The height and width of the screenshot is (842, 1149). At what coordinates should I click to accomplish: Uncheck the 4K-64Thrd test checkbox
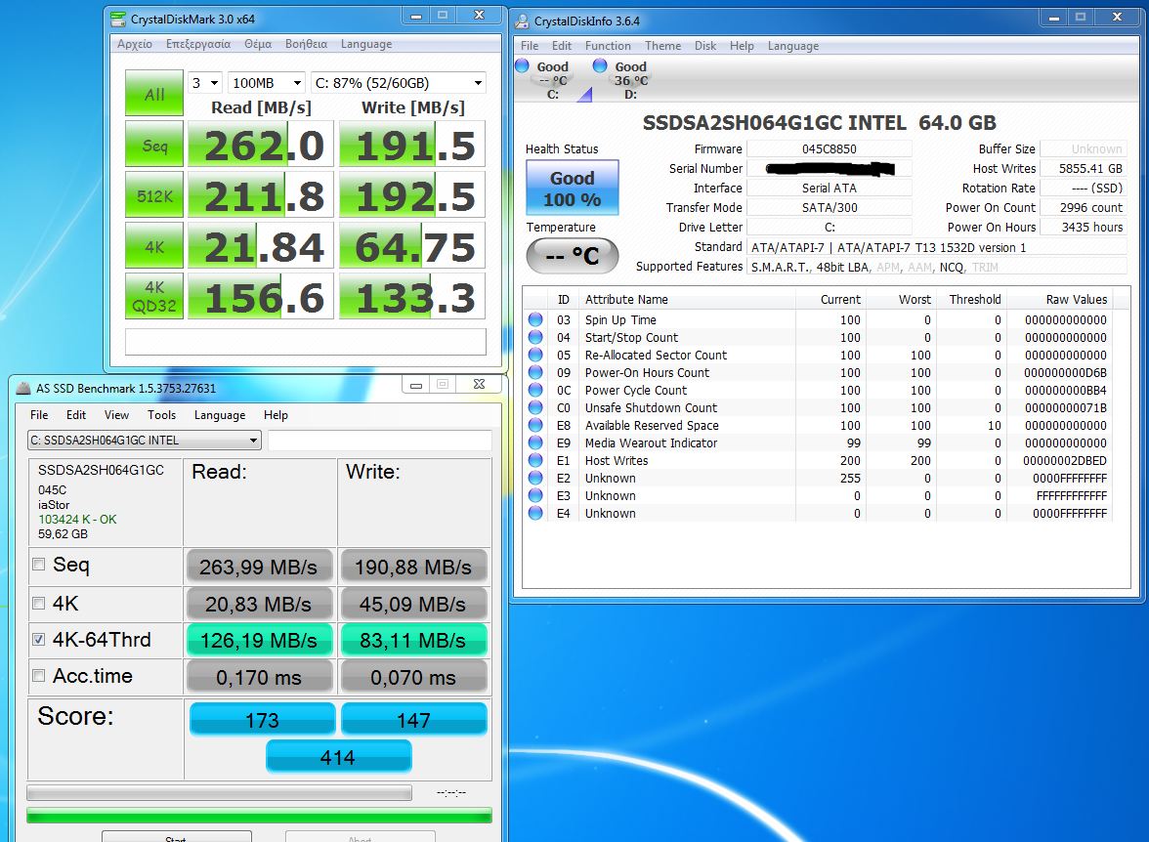coord(39,640)
